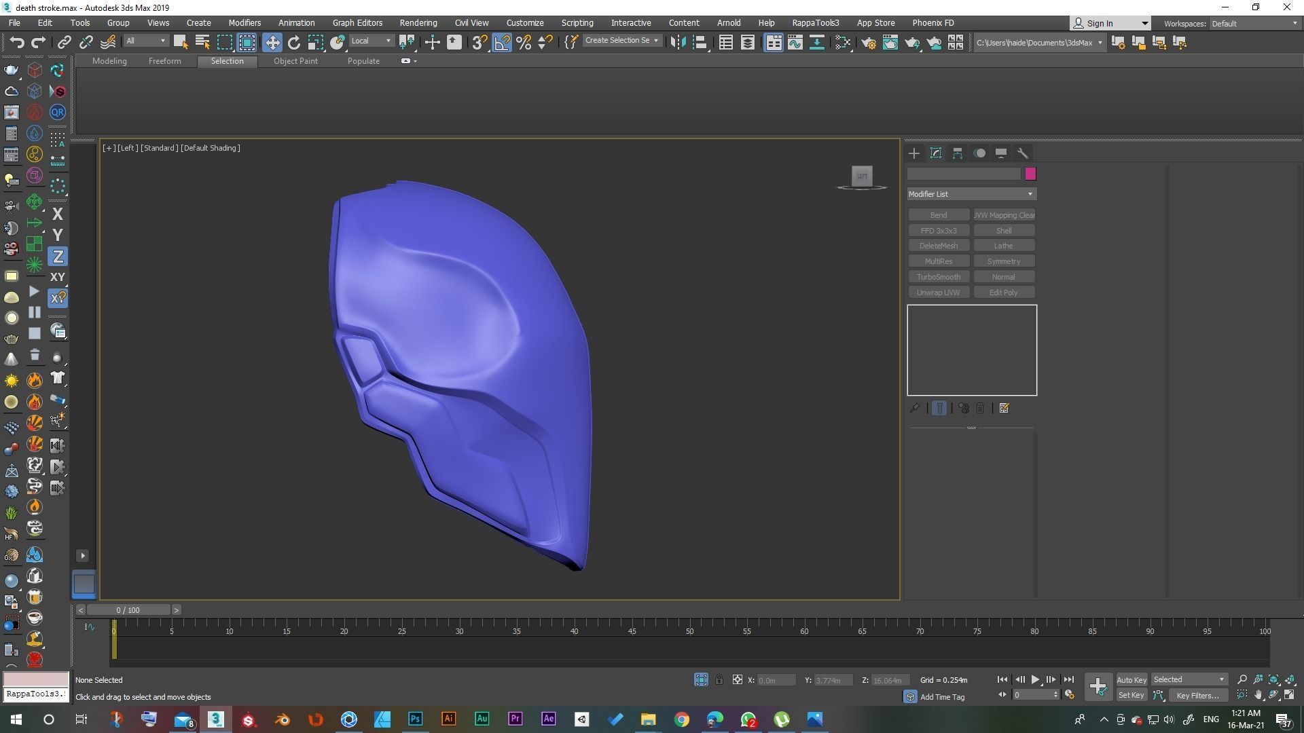1304x733 pixels.
Task: Click the 0 / 100 time slider
Action: tap(128, 610)
